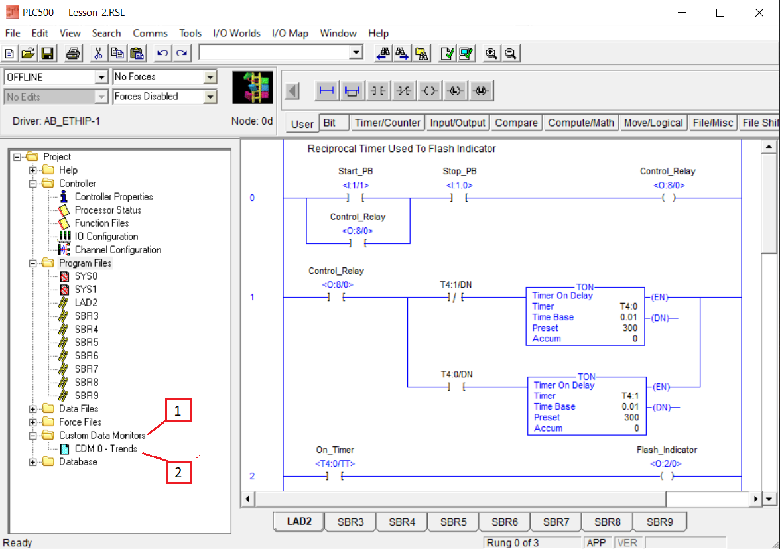Screen dimensions: 780x549
Task: Select LAD2 program file in tree
Action: pos(86,303)
